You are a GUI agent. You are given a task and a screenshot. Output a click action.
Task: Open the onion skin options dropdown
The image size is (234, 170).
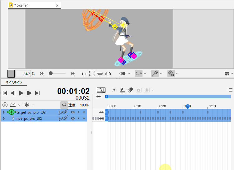(x=129, y=74)
